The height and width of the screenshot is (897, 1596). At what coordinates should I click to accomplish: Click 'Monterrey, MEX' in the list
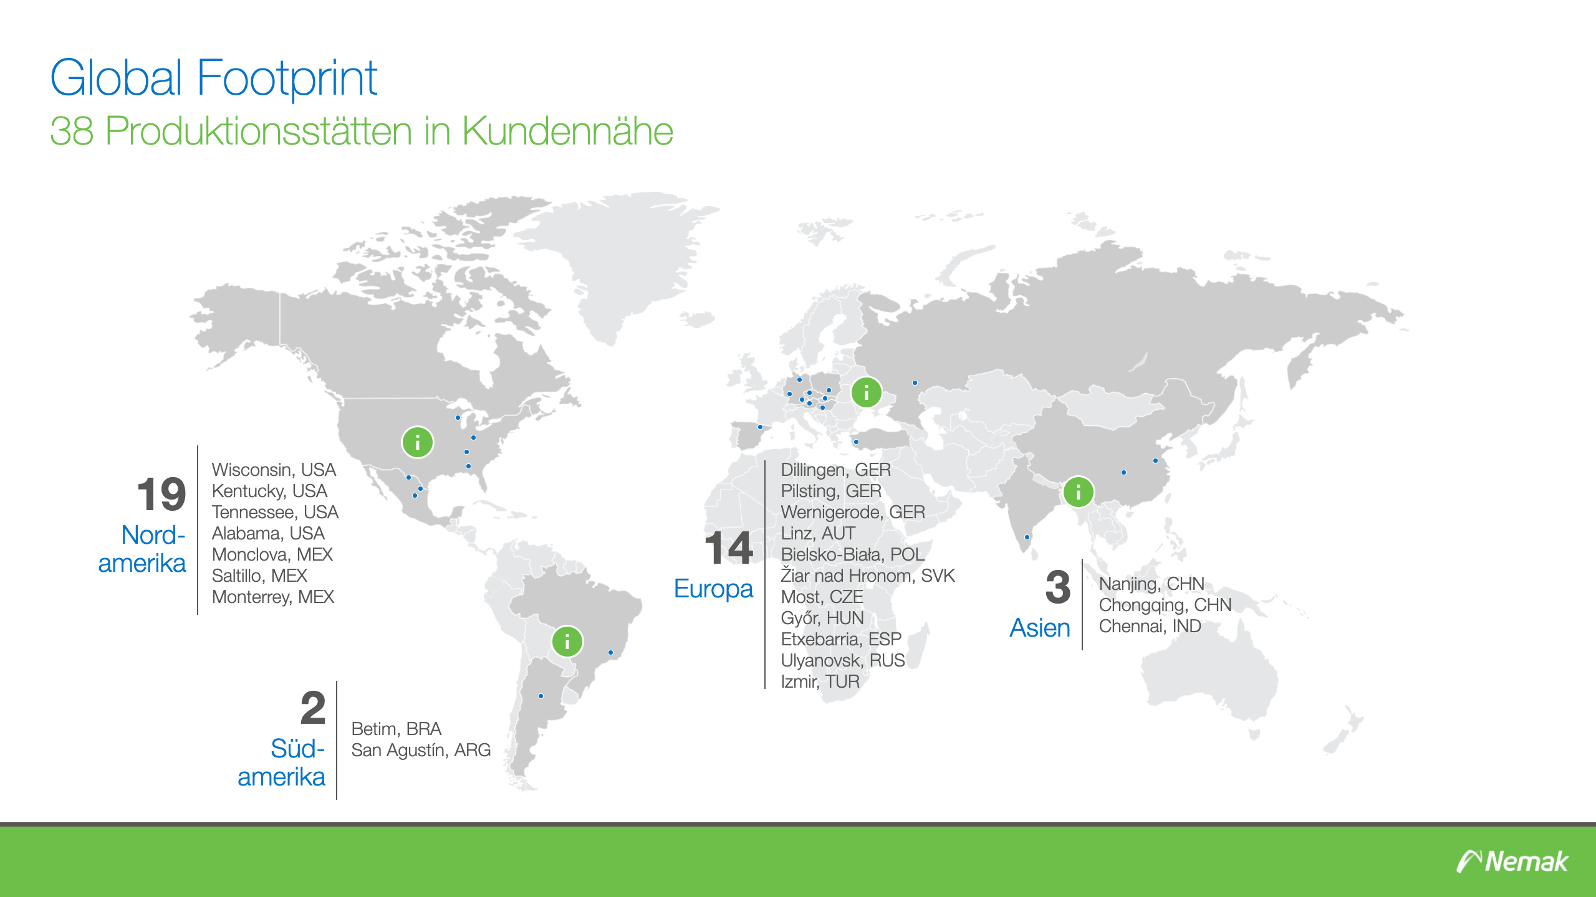pyautogui.click(x=273, y=597)
